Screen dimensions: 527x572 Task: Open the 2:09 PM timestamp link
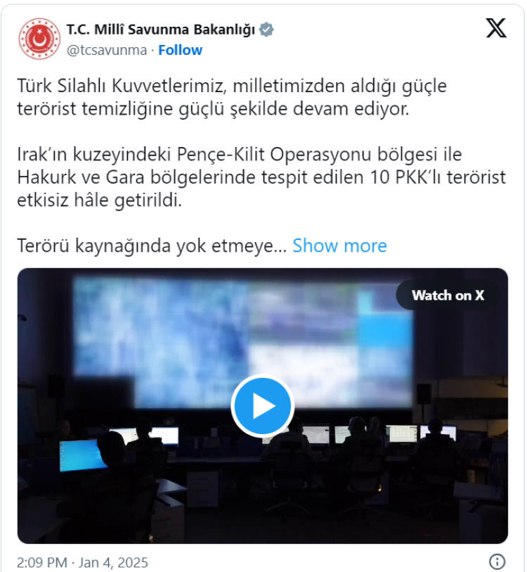pos(42,563)
